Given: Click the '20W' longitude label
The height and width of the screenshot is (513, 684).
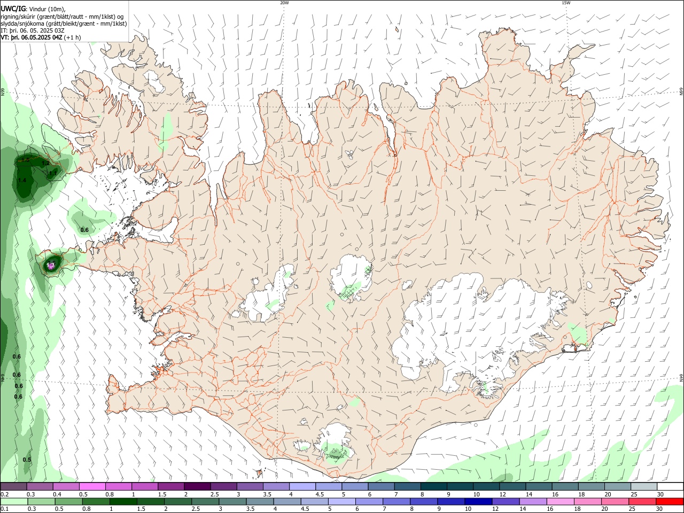Looking at the screenshot, I should pyautogui.click(x=284, y=3).
